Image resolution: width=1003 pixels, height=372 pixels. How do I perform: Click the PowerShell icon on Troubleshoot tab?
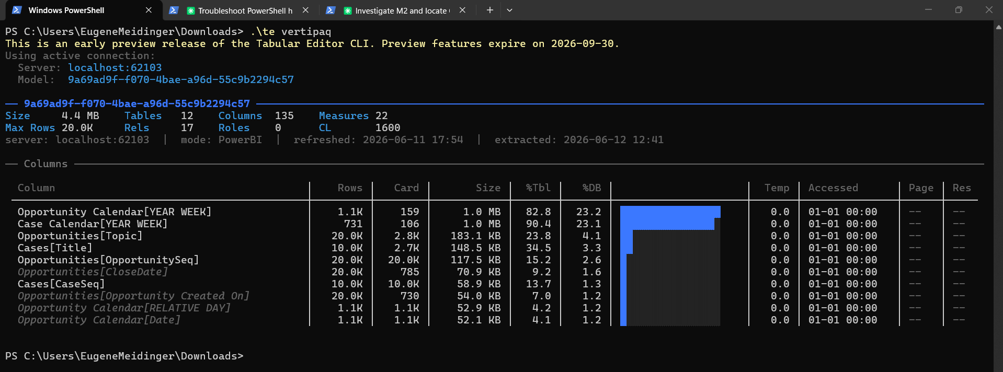click(174, 10)
